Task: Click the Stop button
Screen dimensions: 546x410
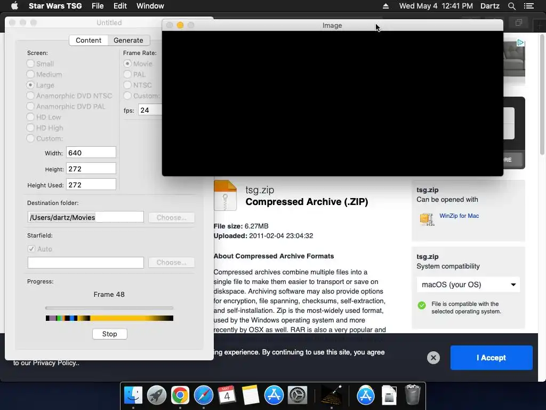Action: [x=110, y=334]
